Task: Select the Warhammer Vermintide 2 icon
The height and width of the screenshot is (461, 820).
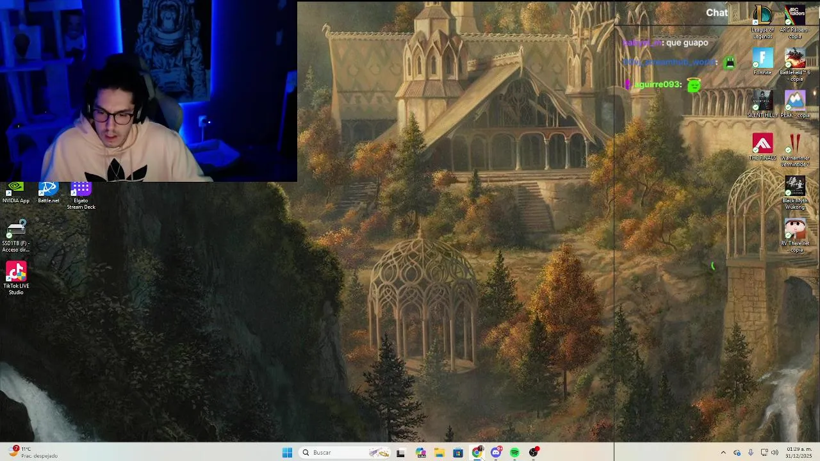Action: [795, 151]
